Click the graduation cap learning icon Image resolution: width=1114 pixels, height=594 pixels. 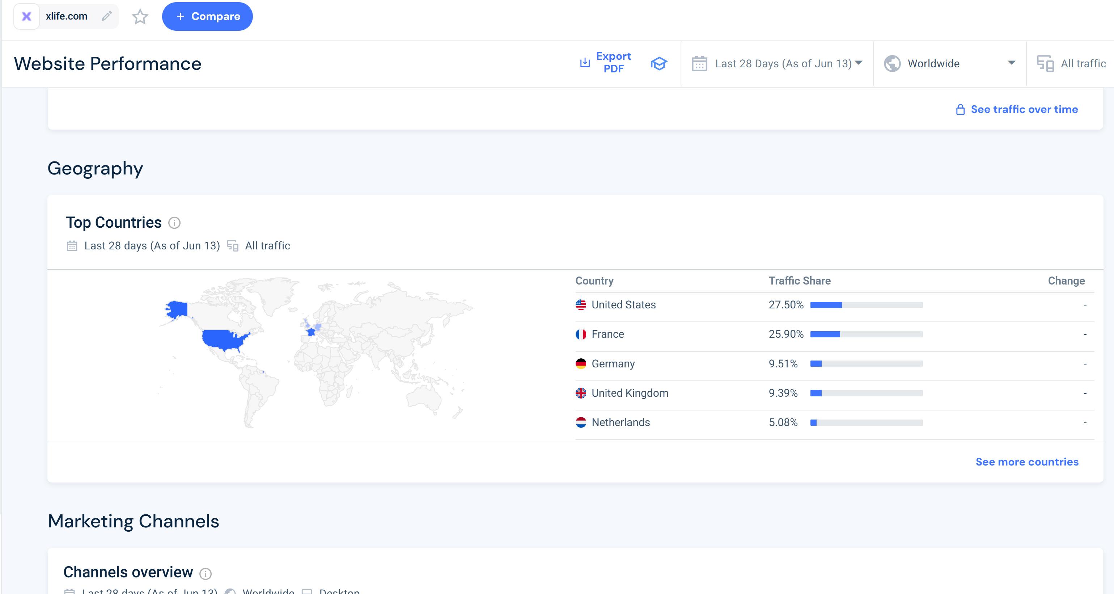(658, 64)
